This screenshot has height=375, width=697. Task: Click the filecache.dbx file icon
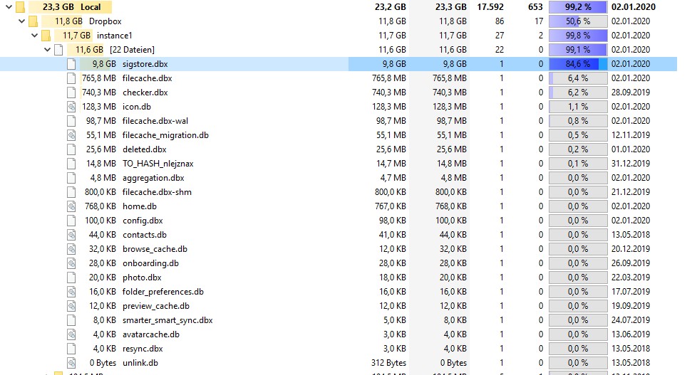click(x=71, y=78)
